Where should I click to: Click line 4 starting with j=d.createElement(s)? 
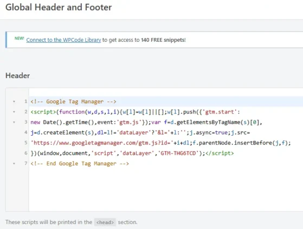coord(140,133)
